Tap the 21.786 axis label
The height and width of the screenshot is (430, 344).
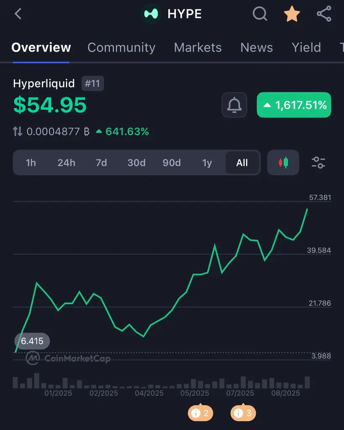(x=320, y=303)
